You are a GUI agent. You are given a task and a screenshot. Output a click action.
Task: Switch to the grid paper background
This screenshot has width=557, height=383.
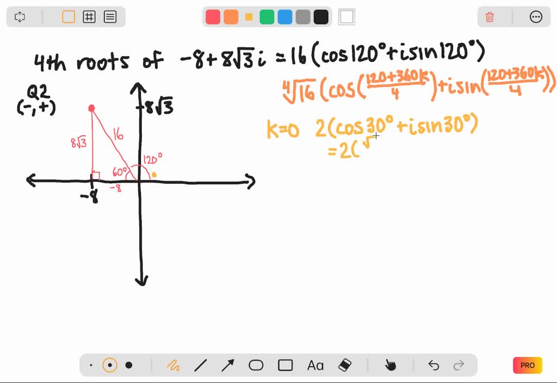pos(90,17)
